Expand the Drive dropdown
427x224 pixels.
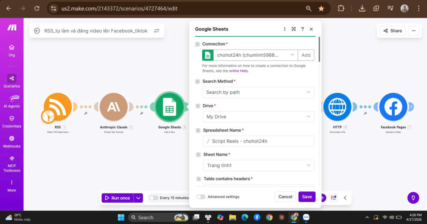coord(258,117)
